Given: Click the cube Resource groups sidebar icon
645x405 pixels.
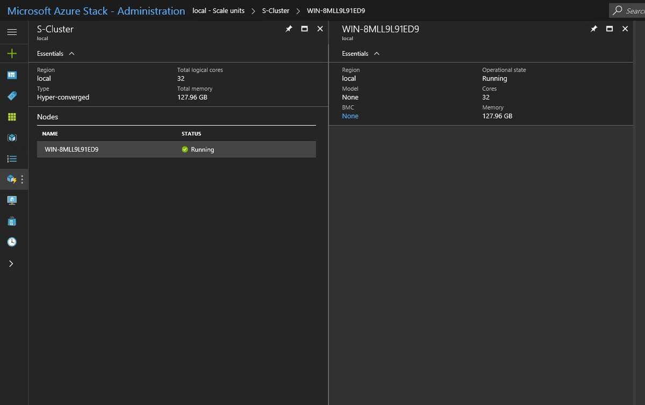Looking at the screenshot, I should pos(12,138).
